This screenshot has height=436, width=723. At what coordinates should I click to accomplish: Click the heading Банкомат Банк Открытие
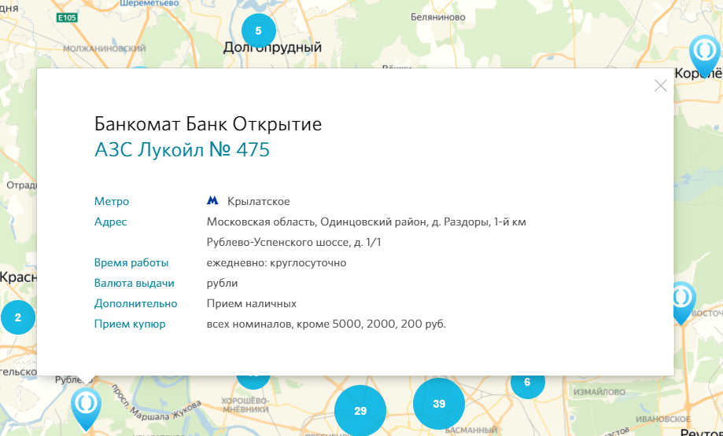(x=208, y=124)
